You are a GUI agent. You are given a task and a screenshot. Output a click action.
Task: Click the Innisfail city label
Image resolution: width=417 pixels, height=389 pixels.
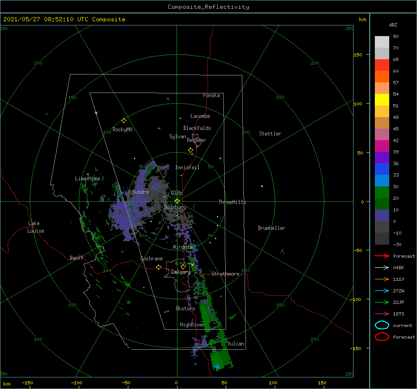pyautogui.click(x=187, y=167)
